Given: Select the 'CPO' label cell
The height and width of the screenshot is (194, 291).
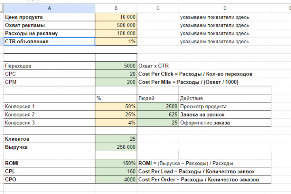Looking at the screenshot, I should [49, 179].
